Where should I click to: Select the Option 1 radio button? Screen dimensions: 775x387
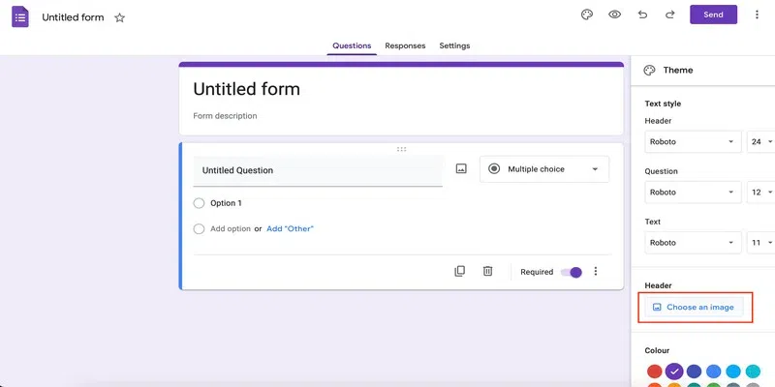click(x=200, y=203)
